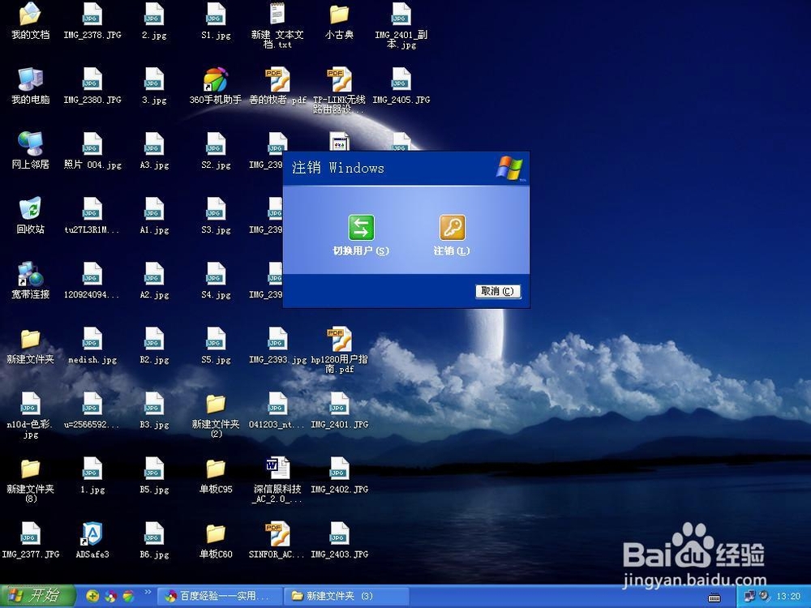Select n10d-色彩.jpg file icon
Image resolution: width=811 pixels, height=608 pixels.
click(x=30, y=404)
